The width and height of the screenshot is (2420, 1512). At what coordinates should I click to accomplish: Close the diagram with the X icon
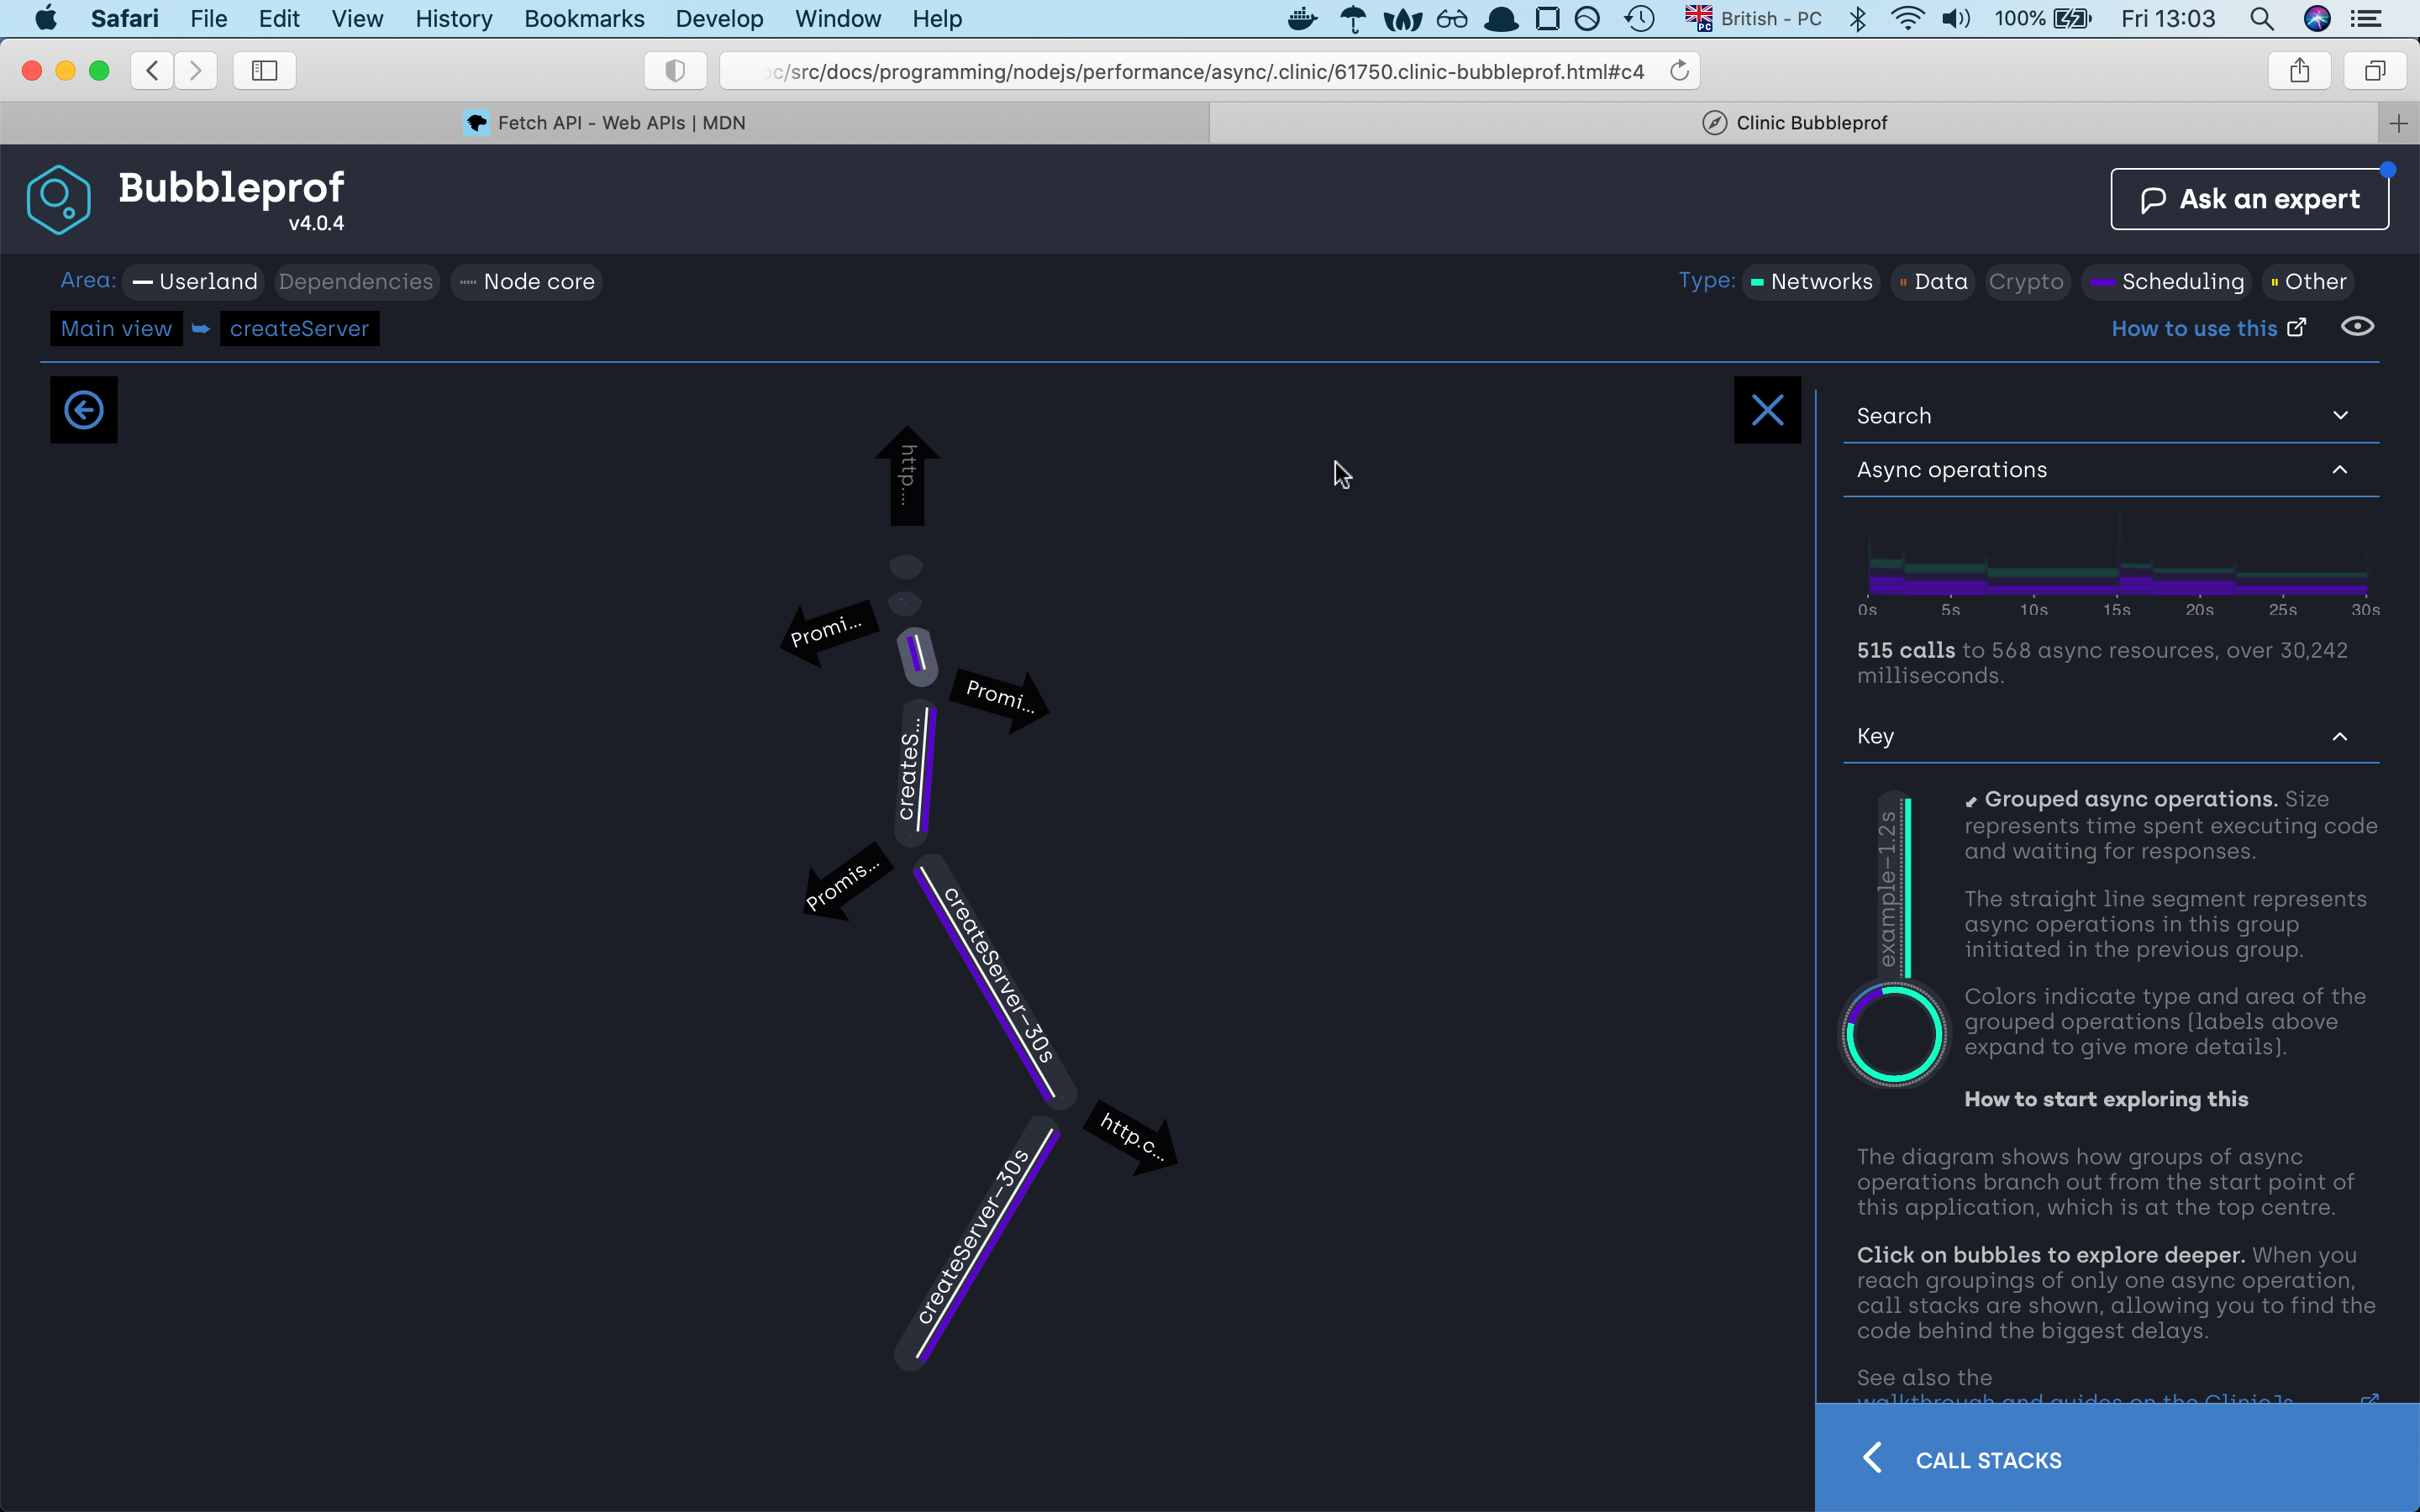point(1767,410)
